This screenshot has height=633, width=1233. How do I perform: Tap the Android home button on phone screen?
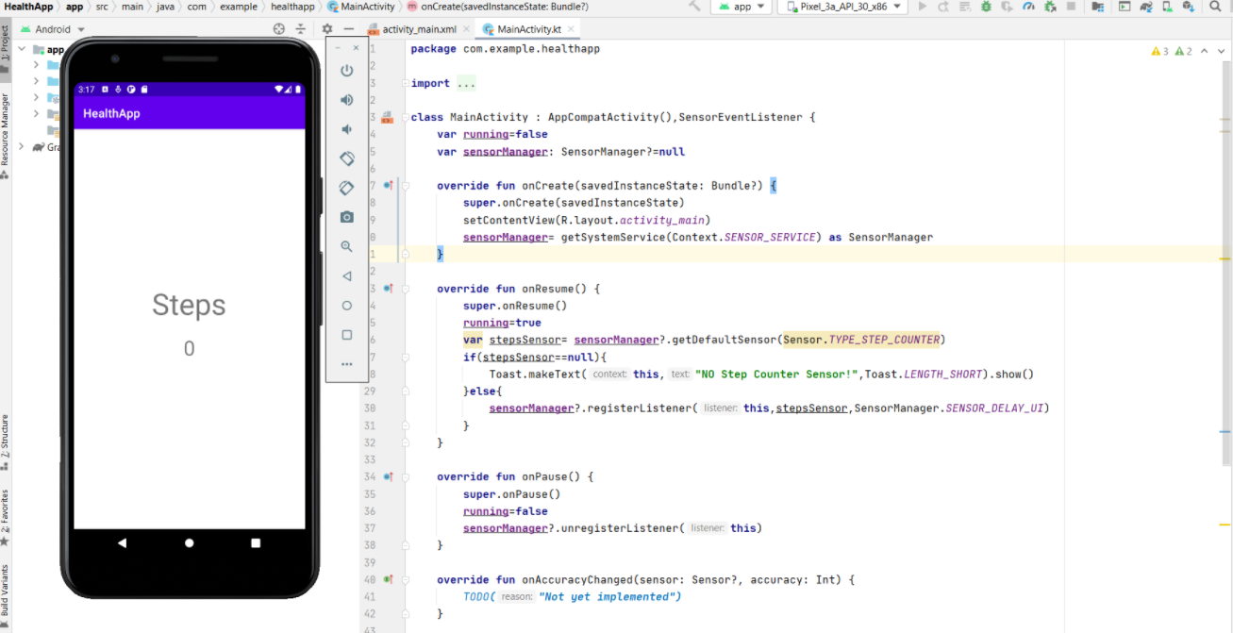(190, 543)
